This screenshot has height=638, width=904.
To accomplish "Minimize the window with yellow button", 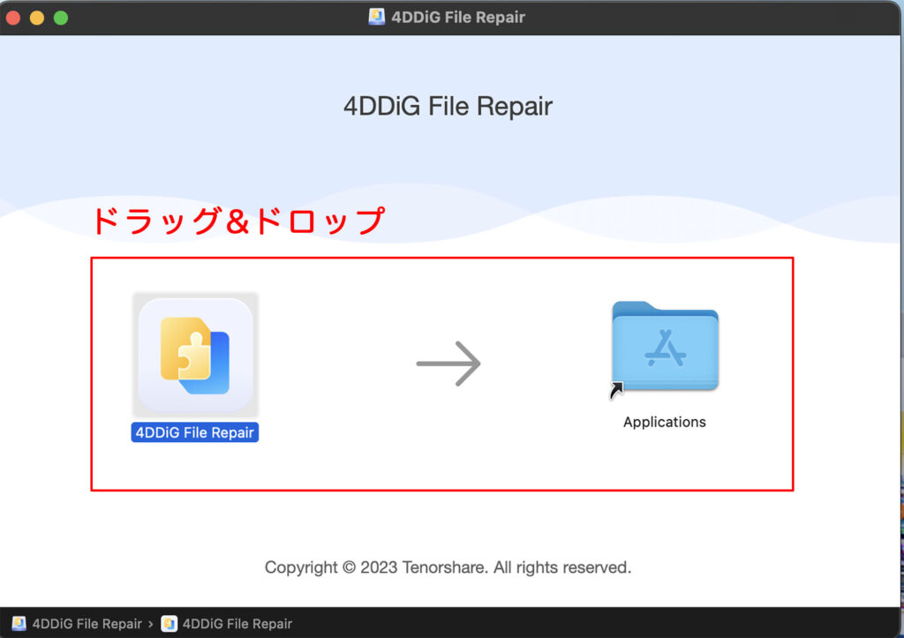I will pyautogui.click(x=37, y=18).
